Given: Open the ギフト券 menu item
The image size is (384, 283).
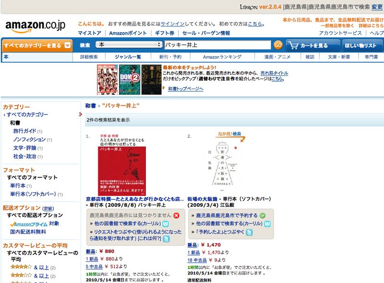Looking at the screenshot, I should click(x=165, y=33).
